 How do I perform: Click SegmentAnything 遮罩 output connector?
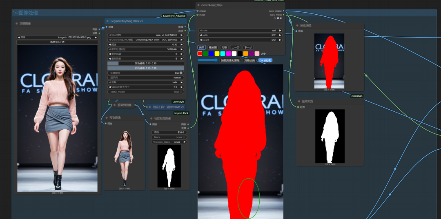[185, 31]
